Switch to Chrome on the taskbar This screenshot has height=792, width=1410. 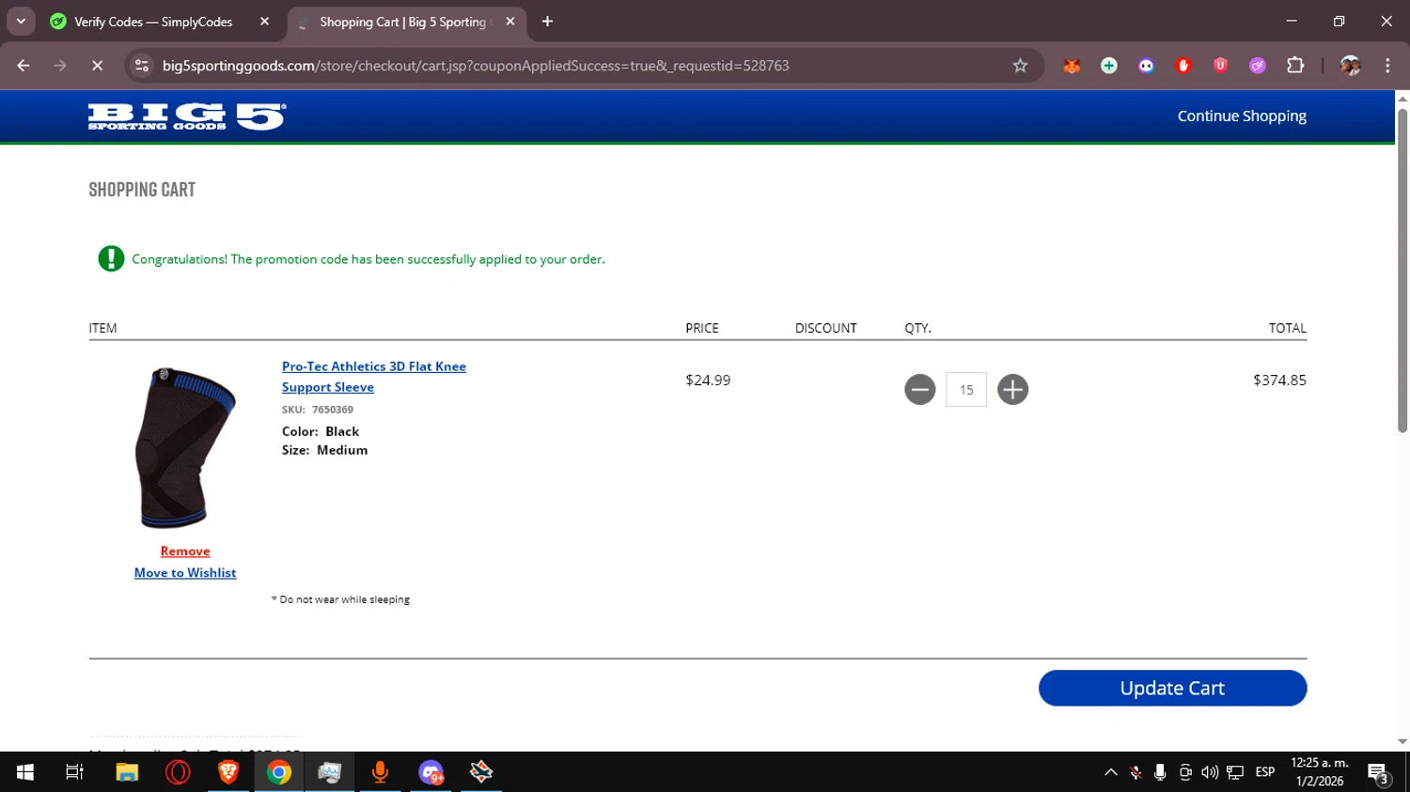(x=279, y=772)
